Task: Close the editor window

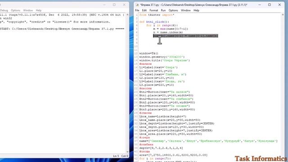Action: click(x=279, y=5)
